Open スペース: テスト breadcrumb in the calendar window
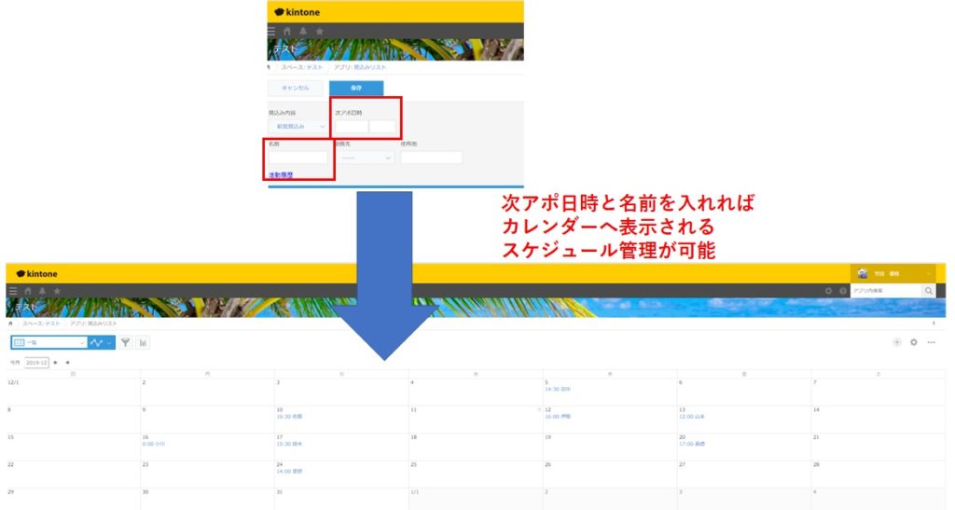 pyautogui.click(x=41, y=324)
